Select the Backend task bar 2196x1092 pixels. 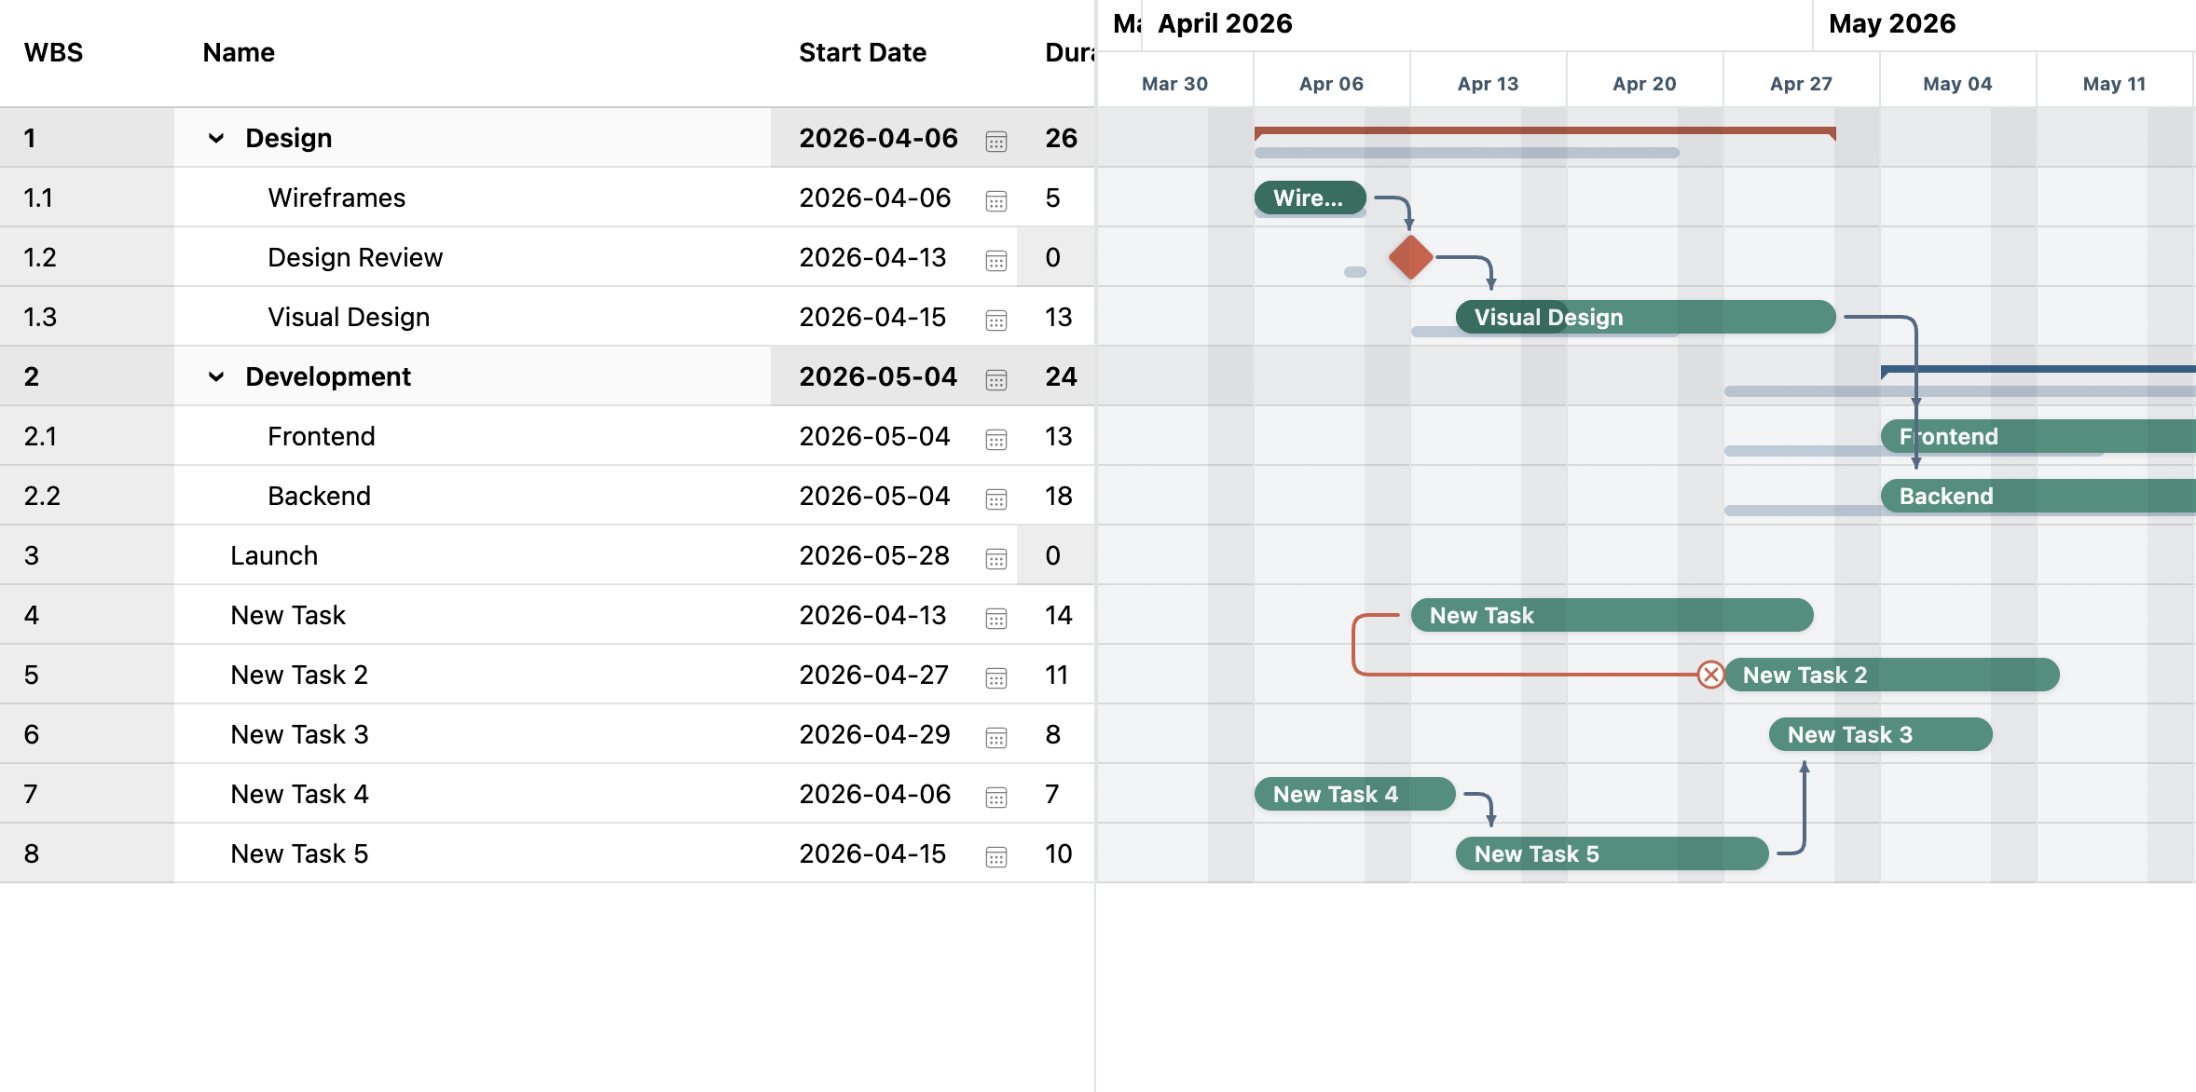click(x=2038, y=496)
